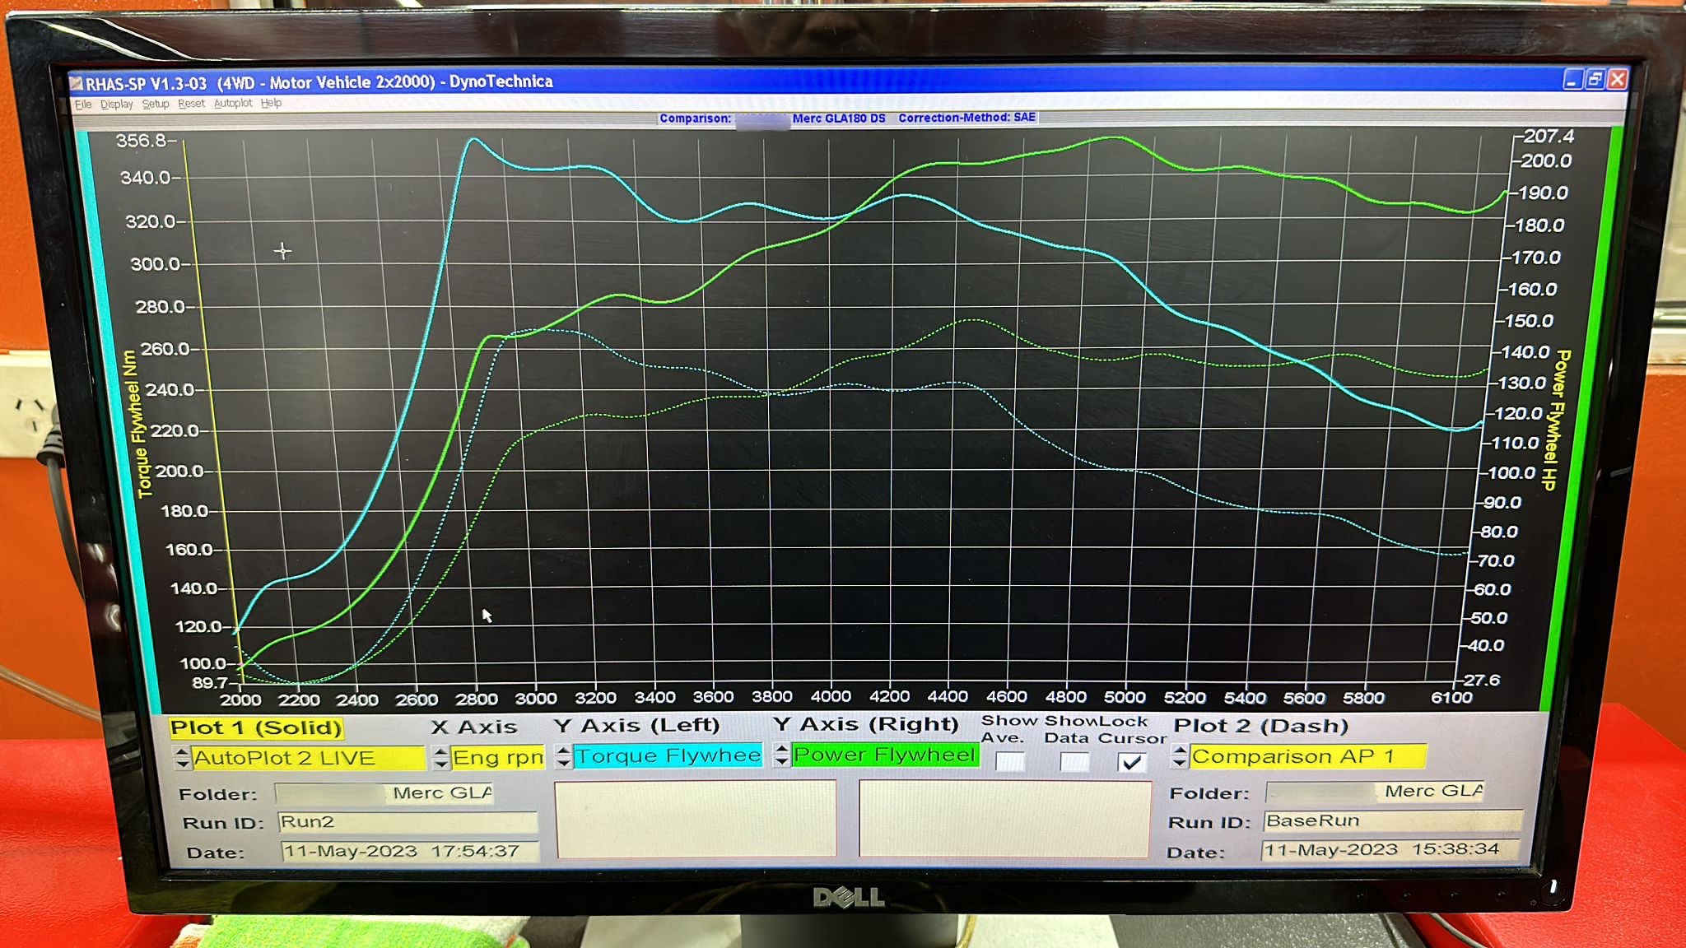The image size is (1686, 948).
Task: Click the Plot 2 (Dash) label
Action: point(1260,726)
